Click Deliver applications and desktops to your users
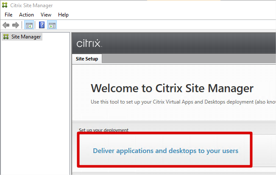276x175 pixels. coord(165,151)
